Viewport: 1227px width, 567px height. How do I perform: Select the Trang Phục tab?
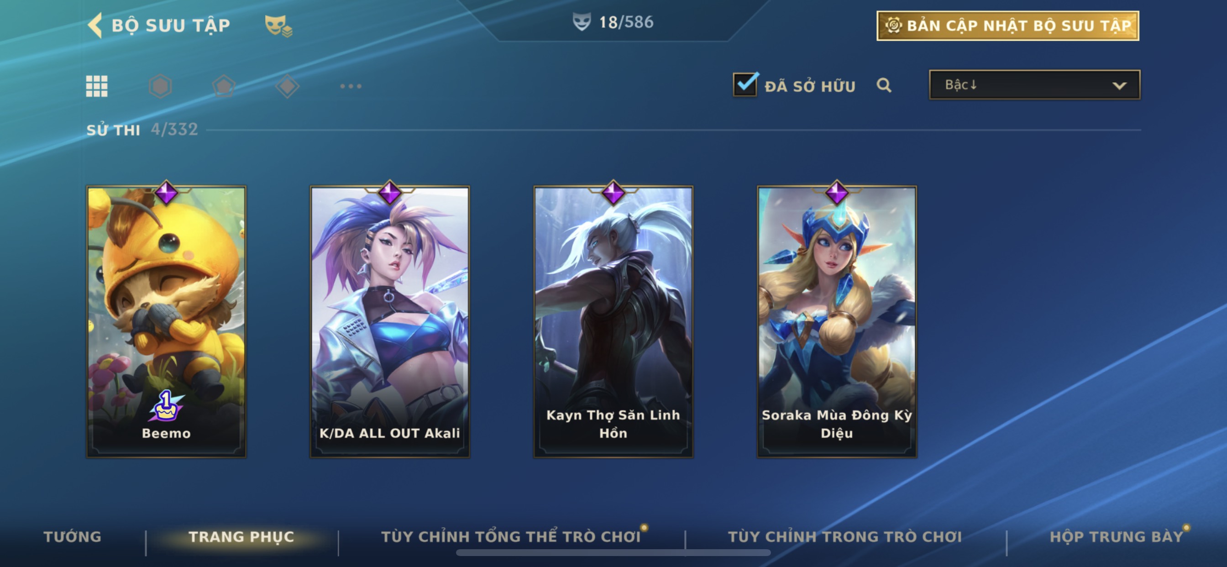241,536
